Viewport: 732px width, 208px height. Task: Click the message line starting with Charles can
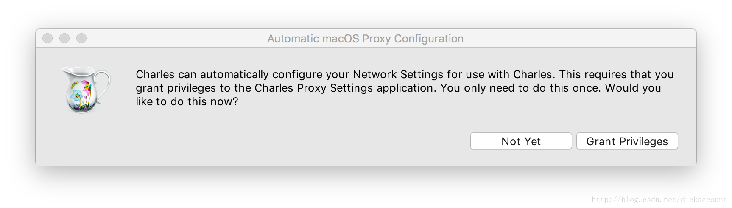pos(405,74)
